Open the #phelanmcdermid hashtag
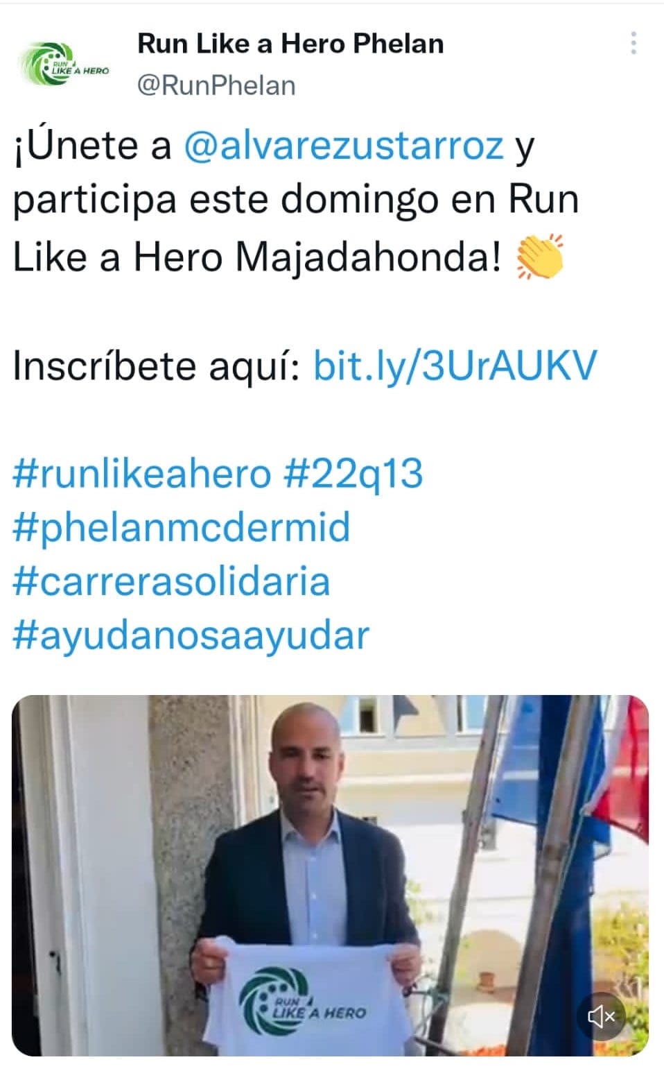Screen dimensions: 664x1071 (182, 528)
